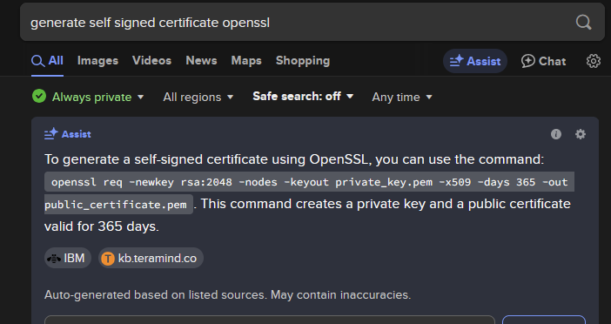611x324 pixels.
Task: Open the Safe search: off dropdown
Action: point(303,97)
